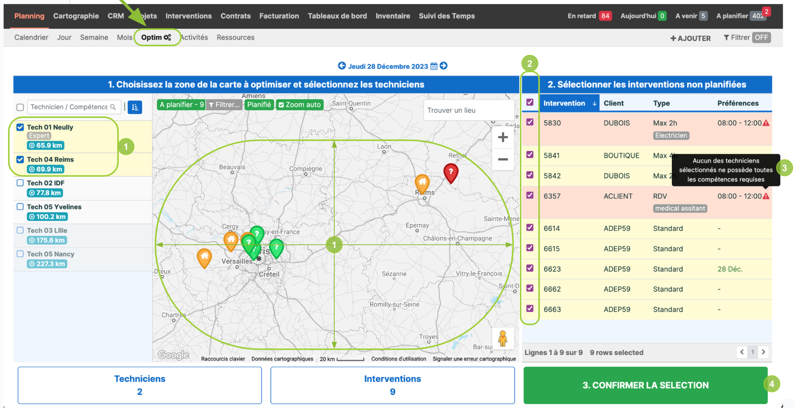This screenshot has height=408, width=795.
Task: Check Tech 03 Lille technician
Action: (20, 230)
